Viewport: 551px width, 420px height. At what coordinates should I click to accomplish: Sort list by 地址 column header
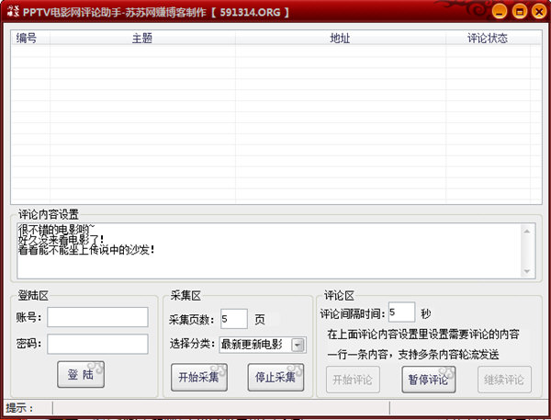pos(341,38)
